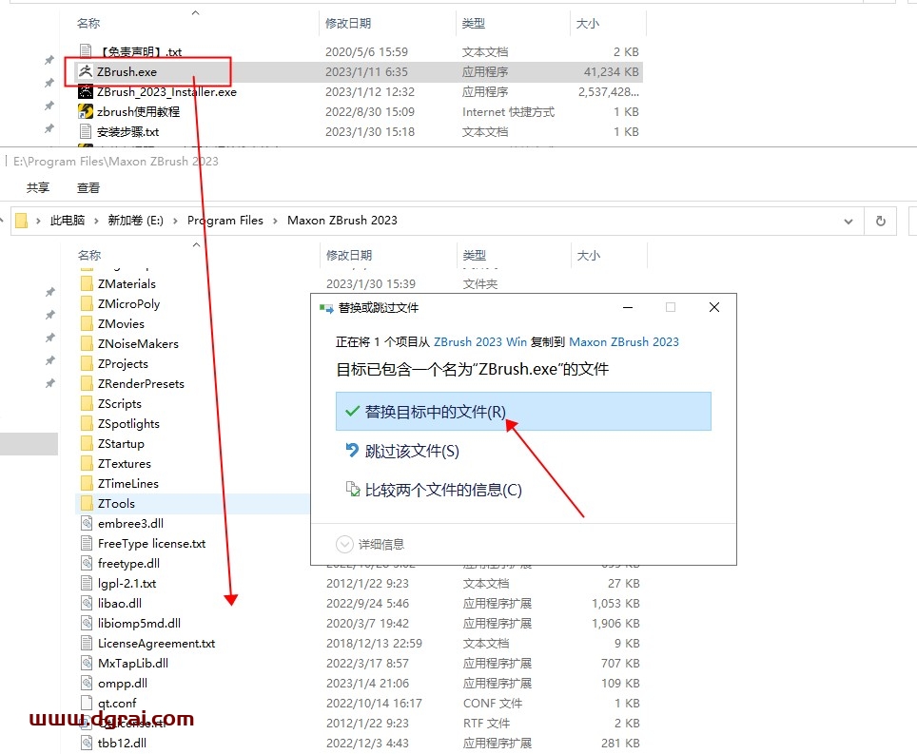Click the ZBrush_2023_Installer.exe file icon
This screenshot has height=754, width=917.
tap(86, 92)
